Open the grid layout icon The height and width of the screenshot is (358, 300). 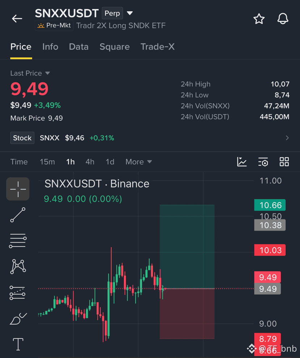pyautogui.click(x=284, y=162)
